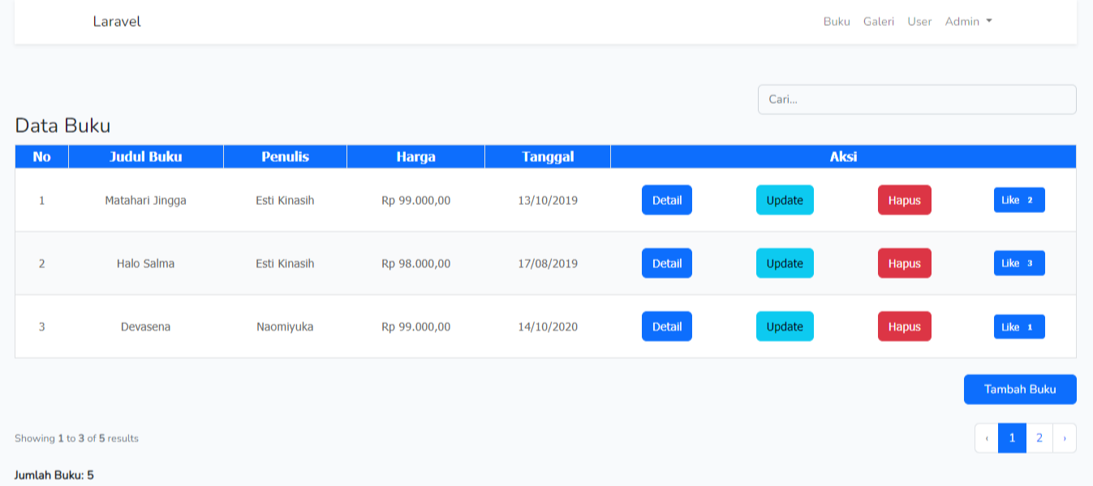Viewport: 1093px width, 486px height.
Task: Update the Matahari Jingga book
Action: pos(785,200)
